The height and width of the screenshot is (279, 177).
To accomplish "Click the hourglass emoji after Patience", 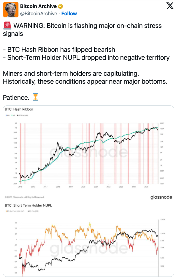I will tap(35, 97).
